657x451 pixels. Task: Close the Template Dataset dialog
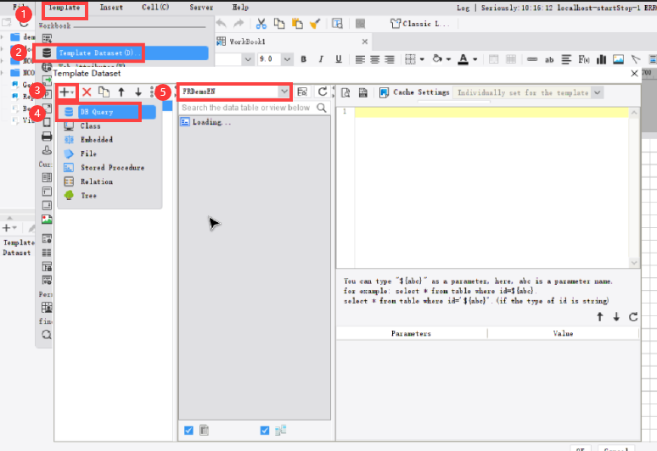(634, 74)
